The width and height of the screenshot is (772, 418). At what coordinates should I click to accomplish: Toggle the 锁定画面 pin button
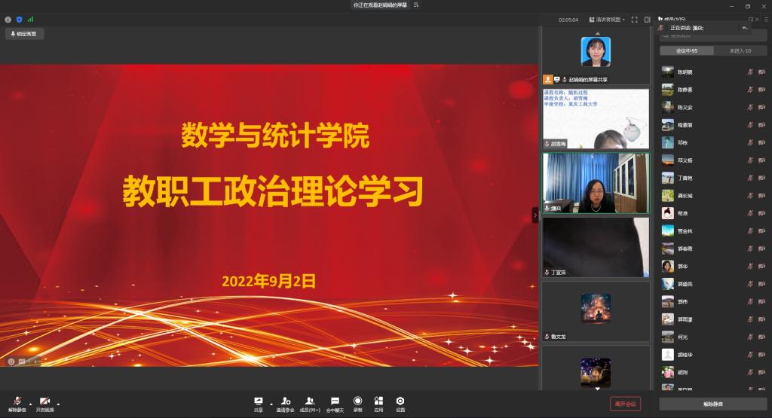(x=25, y=34)
